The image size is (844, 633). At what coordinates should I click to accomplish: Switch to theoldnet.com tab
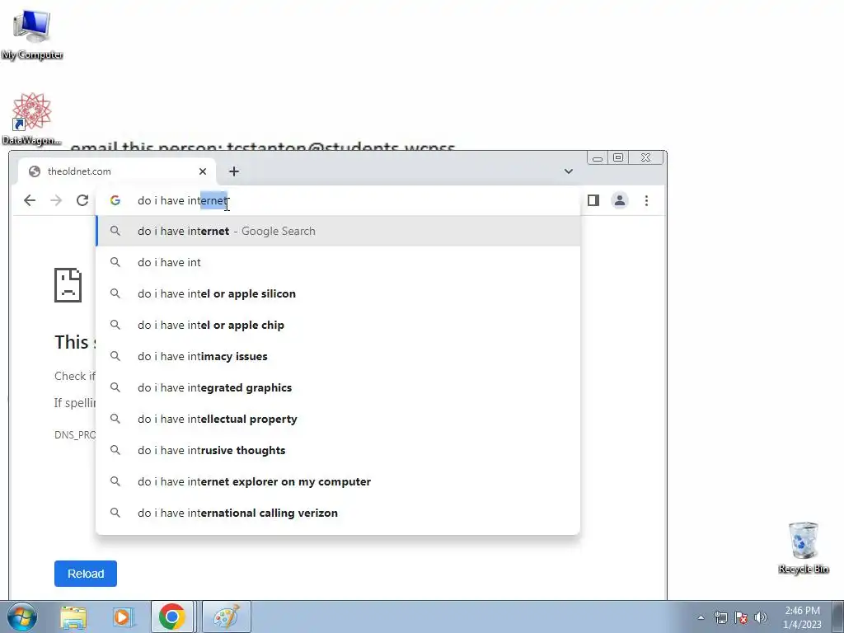point(117,171)
